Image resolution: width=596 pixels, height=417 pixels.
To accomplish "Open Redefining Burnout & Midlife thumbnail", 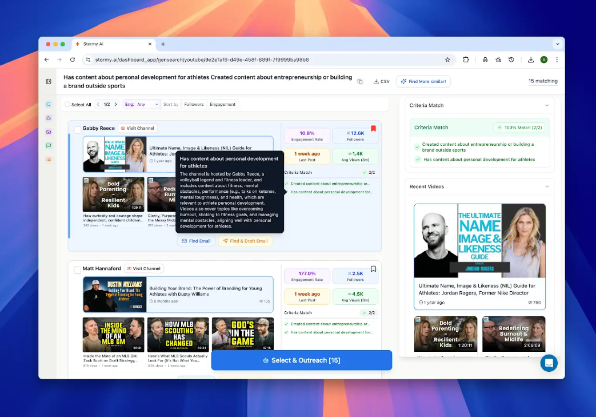I will click(x=514, y=334).
